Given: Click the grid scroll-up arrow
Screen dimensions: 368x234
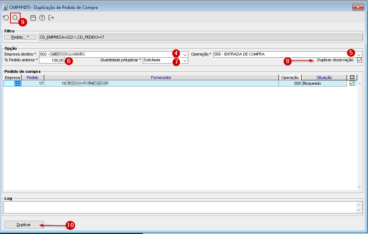Looking at the screenshot, I should [x=359, y=84].
